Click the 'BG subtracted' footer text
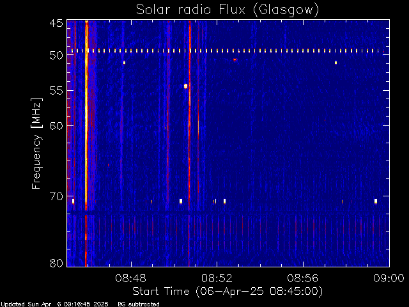 (139, 304)
